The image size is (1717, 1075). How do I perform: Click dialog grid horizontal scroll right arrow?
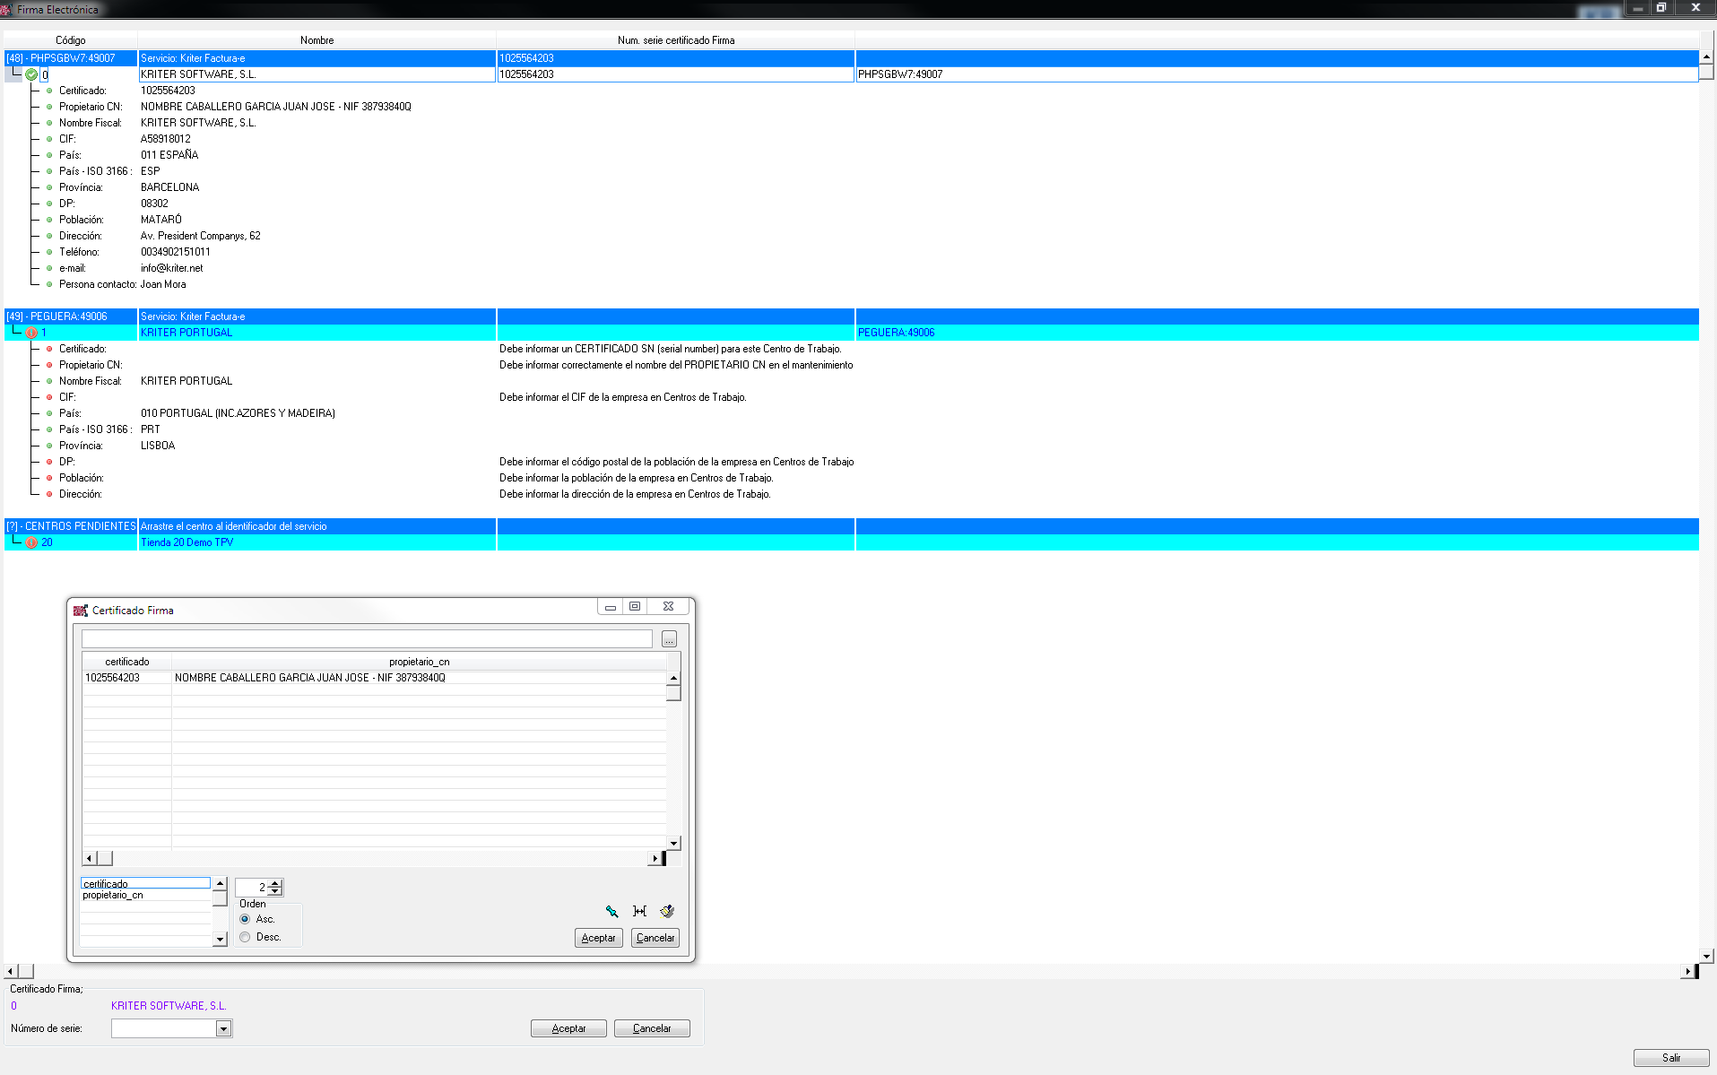655,858
